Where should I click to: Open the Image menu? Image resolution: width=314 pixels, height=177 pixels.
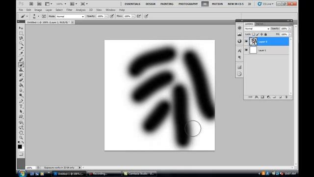tap(38, 10)
